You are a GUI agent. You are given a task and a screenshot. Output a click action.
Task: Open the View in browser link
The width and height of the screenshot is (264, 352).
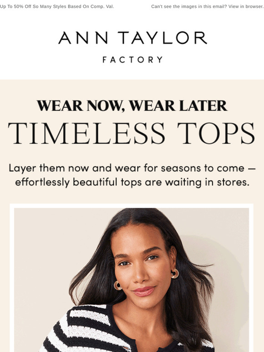tap(246, 6)
